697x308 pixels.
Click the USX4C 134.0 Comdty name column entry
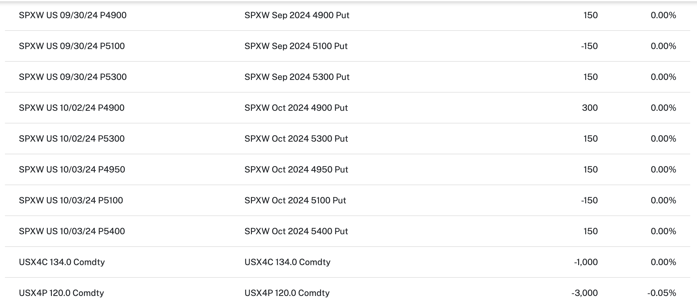[x=287, y=262]
